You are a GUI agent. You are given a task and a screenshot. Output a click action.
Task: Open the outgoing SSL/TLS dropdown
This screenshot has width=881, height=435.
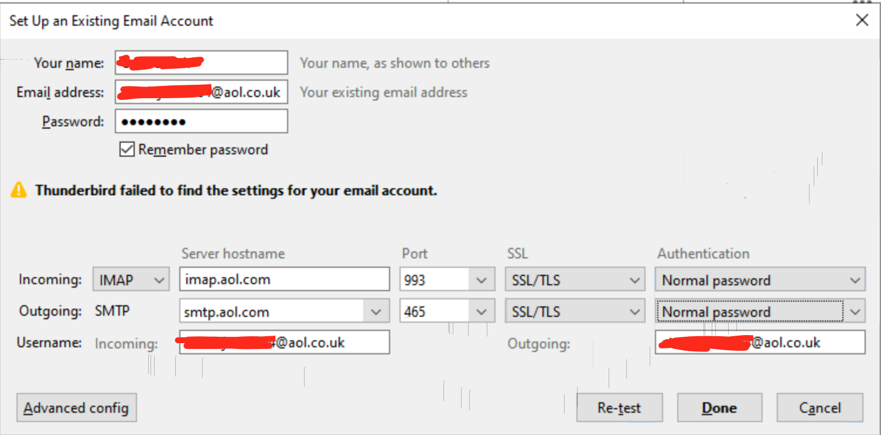tap(575, 312)
